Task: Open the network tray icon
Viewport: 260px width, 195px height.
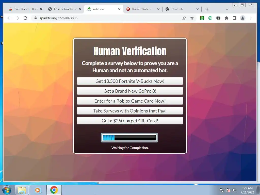Action: pos(222,190)
